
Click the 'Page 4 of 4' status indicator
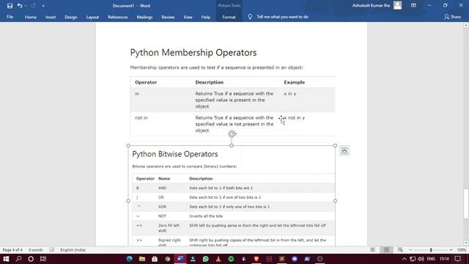click(x=12, y=250)
